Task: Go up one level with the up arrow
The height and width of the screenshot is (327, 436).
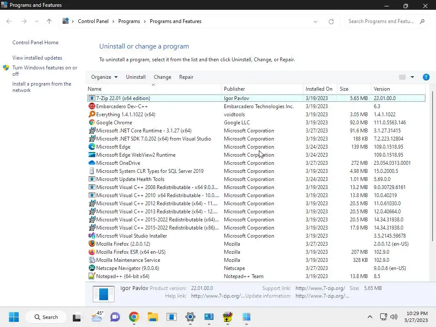Action: 49,21
